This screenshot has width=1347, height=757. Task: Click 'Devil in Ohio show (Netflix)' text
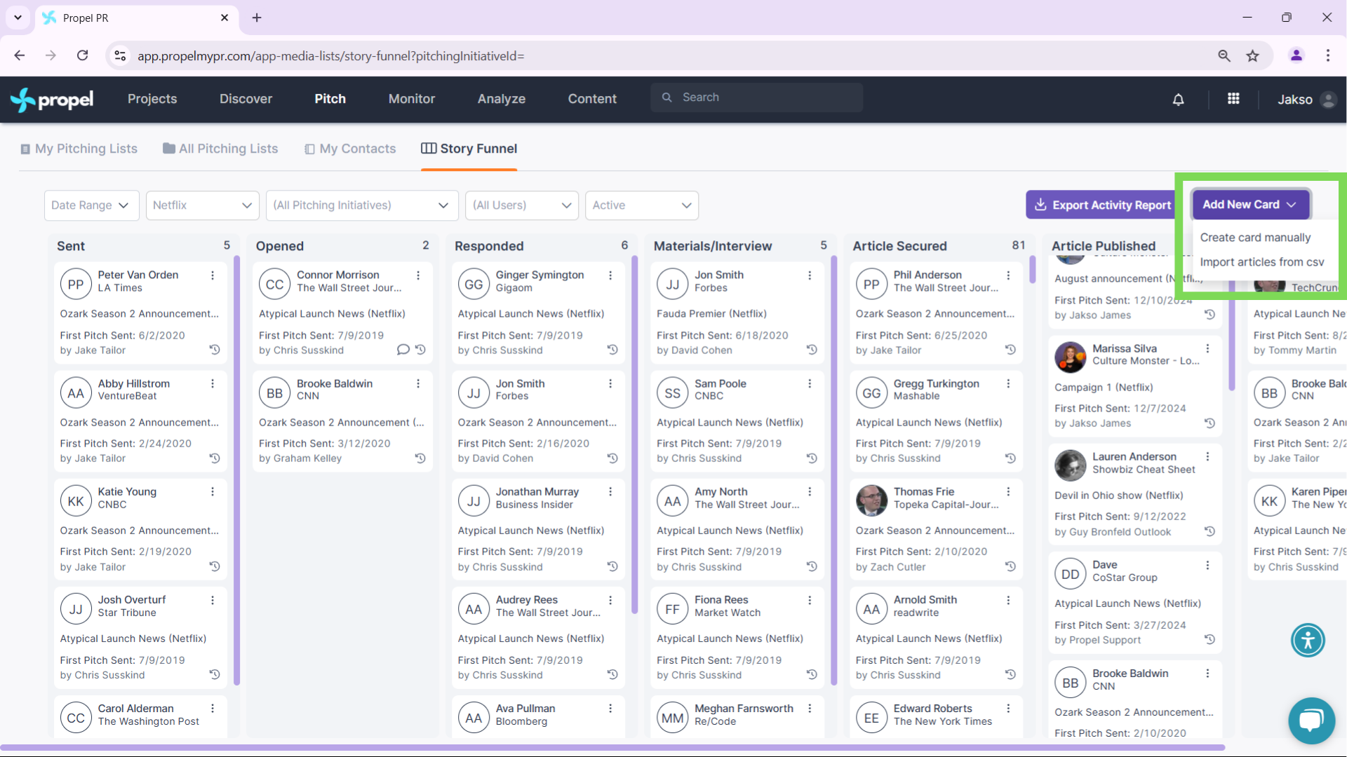1118,496
